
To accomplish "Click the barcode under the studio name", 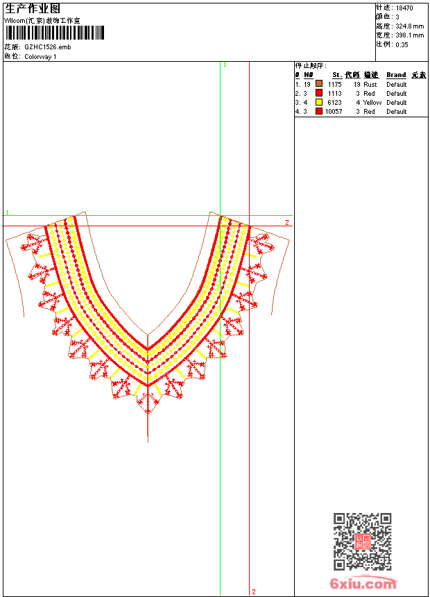I will pyautogui.click(x=54, y=33).
